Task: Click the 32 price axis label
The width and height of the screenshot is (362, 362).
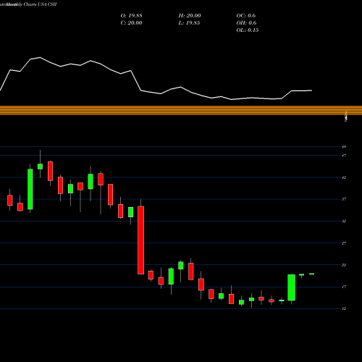Action: 344,221
